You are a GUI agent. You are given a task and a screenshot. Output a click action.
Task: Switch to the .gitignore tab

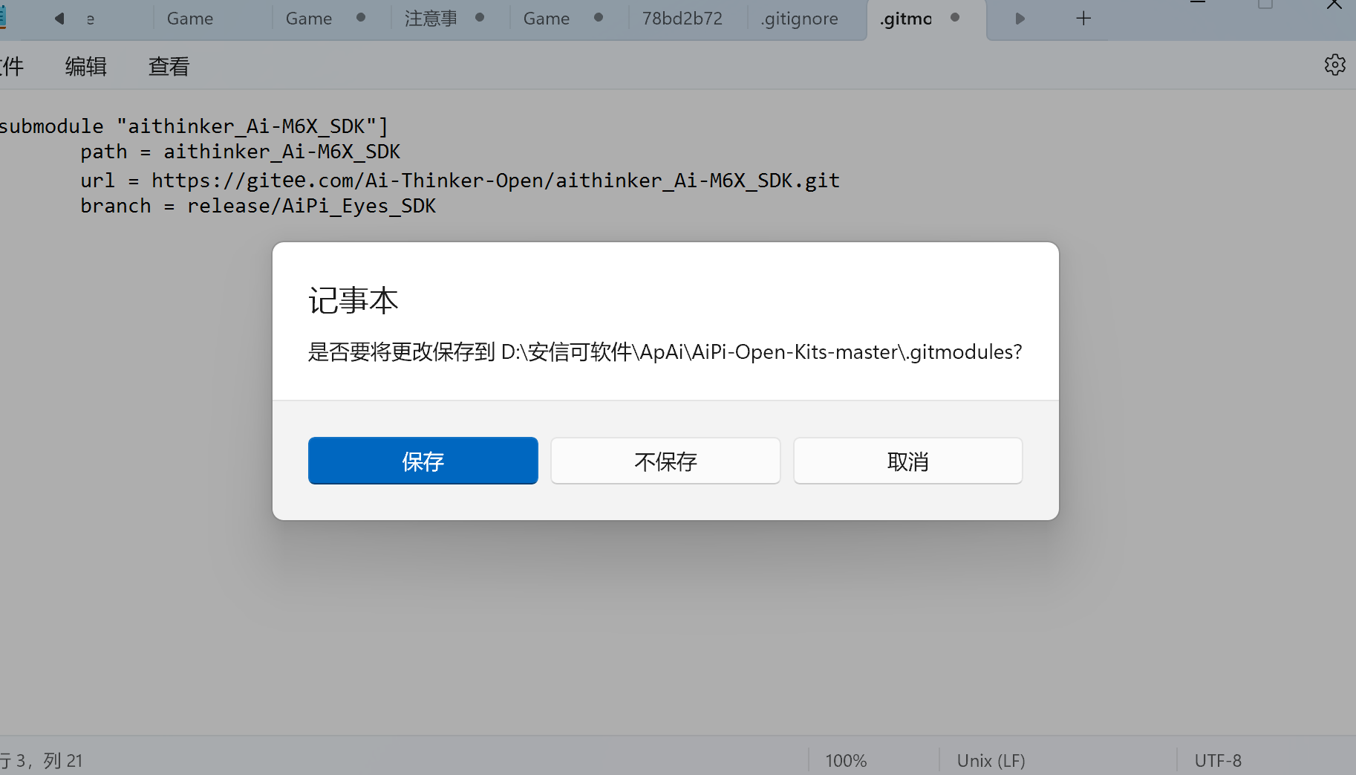click(799, 19)
